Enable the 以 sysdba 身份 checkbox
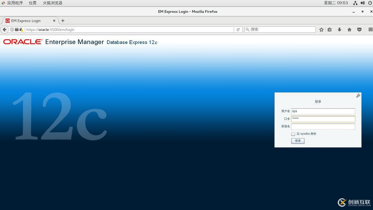 point(293,134)
